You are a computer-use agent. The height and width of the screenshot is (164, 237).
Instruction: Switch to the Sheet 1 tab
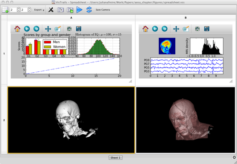coord(116,157)
